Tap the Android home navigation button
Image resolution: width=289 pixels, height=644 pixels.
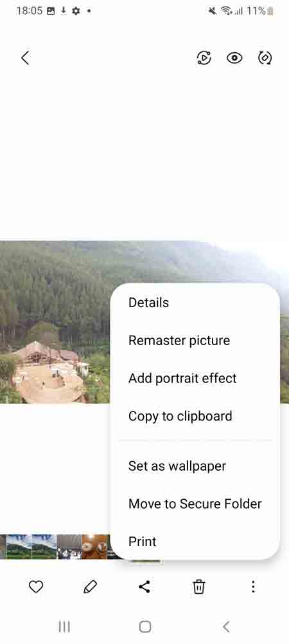pos(145,627)
